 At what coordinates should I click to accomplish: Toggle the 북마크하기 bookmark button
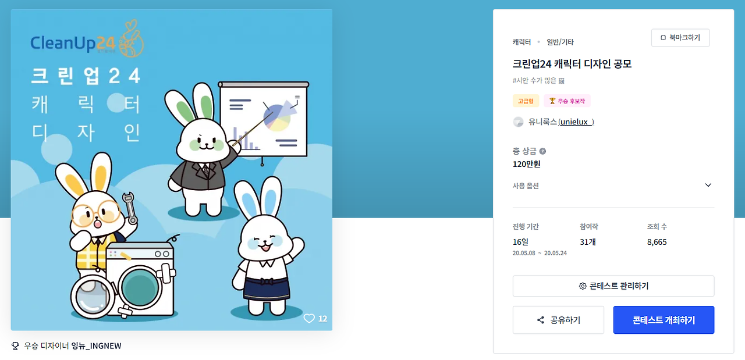pos(680,38)
